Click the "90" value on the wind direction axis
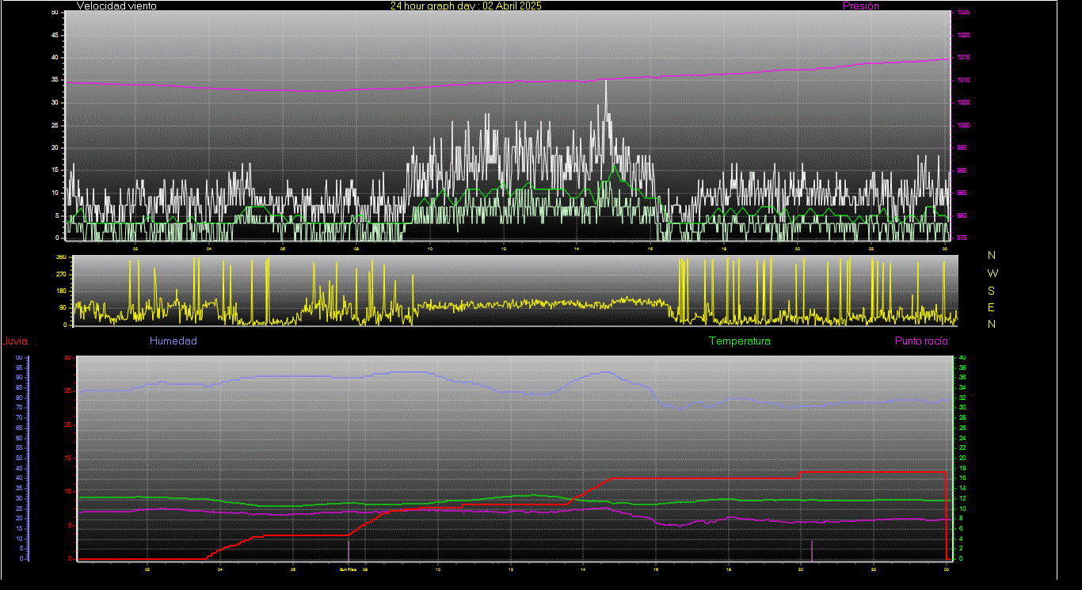 point(63,307)
